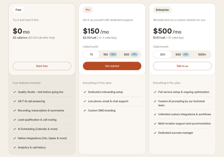224x157 pixels.
Task: Click the Start free button
Action: click(x=42, y=66)
